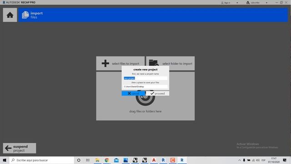Click the Autodesk subscribe logo
The width and height of the screenshot is (291, 164).
(248, 3)
